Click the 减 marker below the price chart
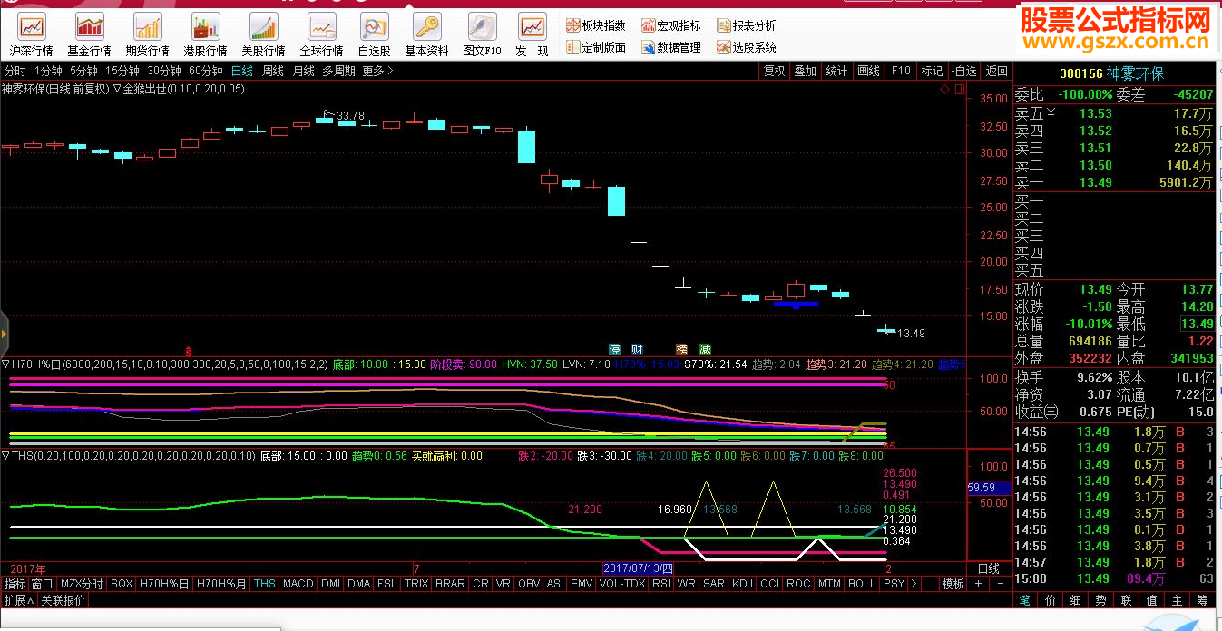The width and height of the screenshot is (1222, 631). [x=705, y=349]
